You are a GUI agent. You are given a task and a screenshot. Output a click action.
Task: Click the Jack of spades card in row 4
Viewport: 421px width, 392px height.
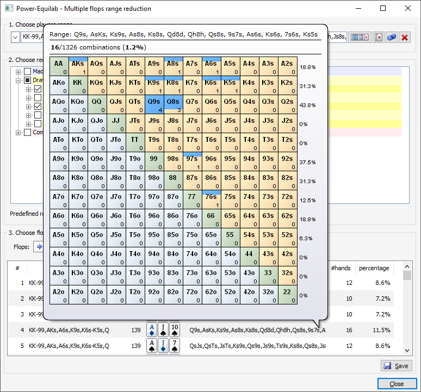pos(163,330)
